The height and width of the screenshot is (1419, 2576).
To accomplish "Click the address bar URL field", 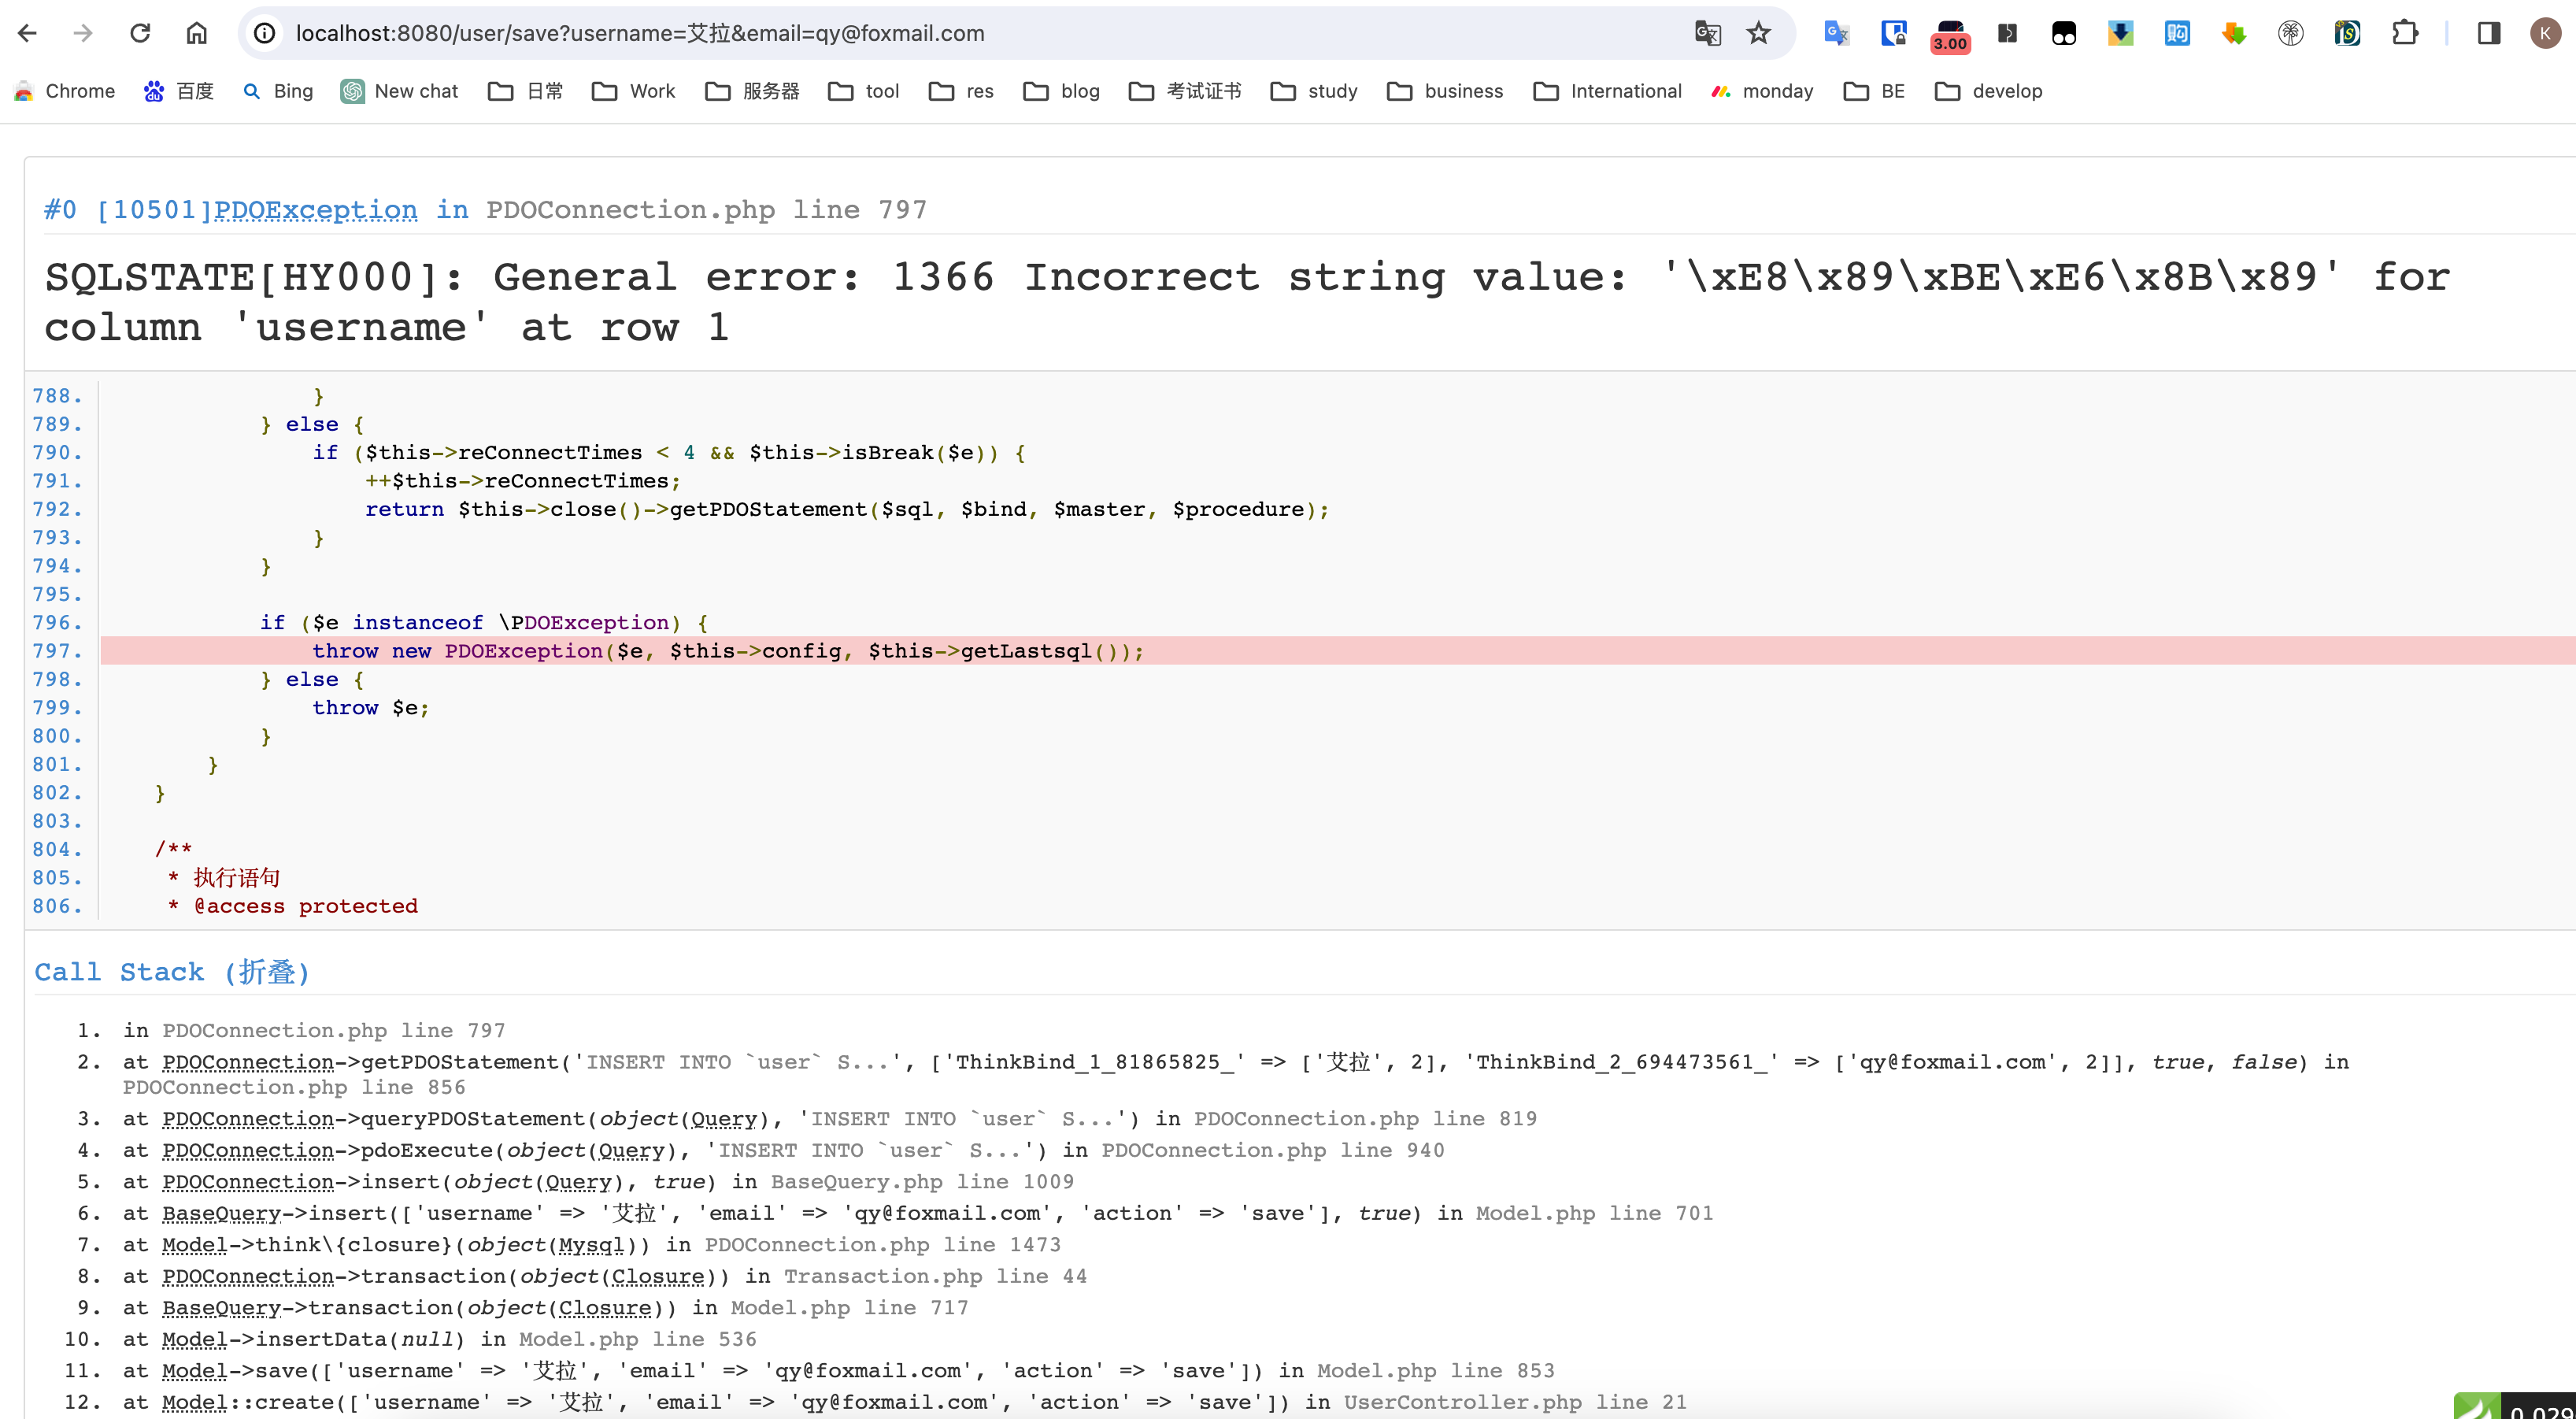I will pyautogui.click(x=900, y=33).
